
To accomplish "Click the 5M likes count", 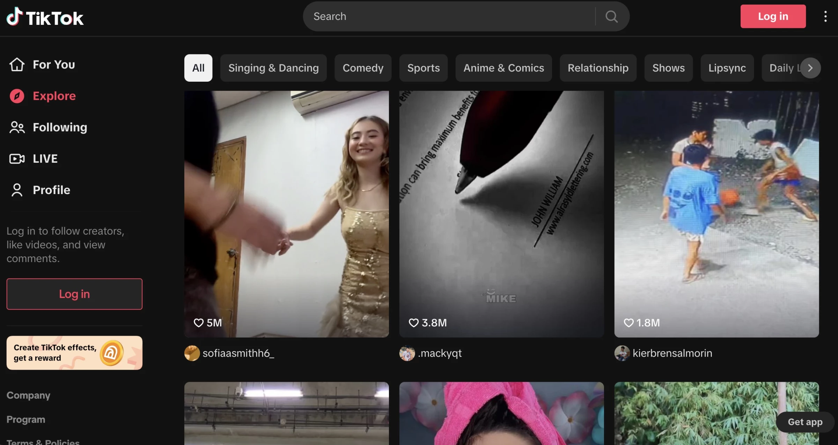I will [214, 323].
